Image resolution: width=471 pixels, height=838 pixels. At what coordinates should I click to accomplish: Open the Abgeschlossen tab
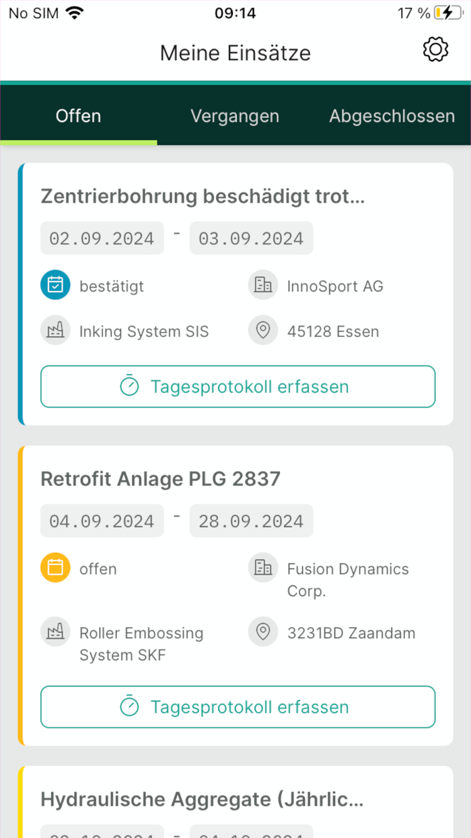pyautogui.click(x=392, y=116)
